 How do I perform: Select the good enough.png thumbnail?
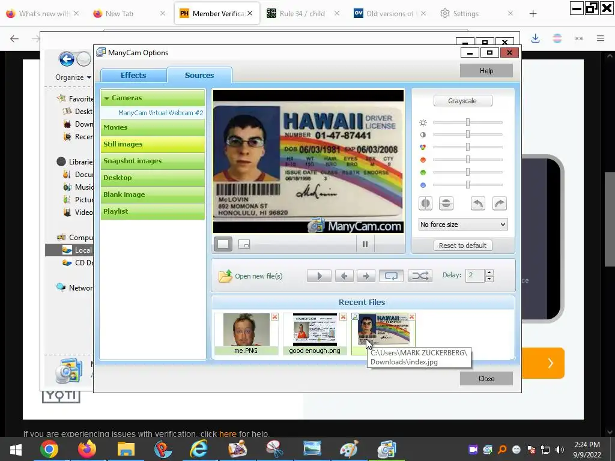315,330
